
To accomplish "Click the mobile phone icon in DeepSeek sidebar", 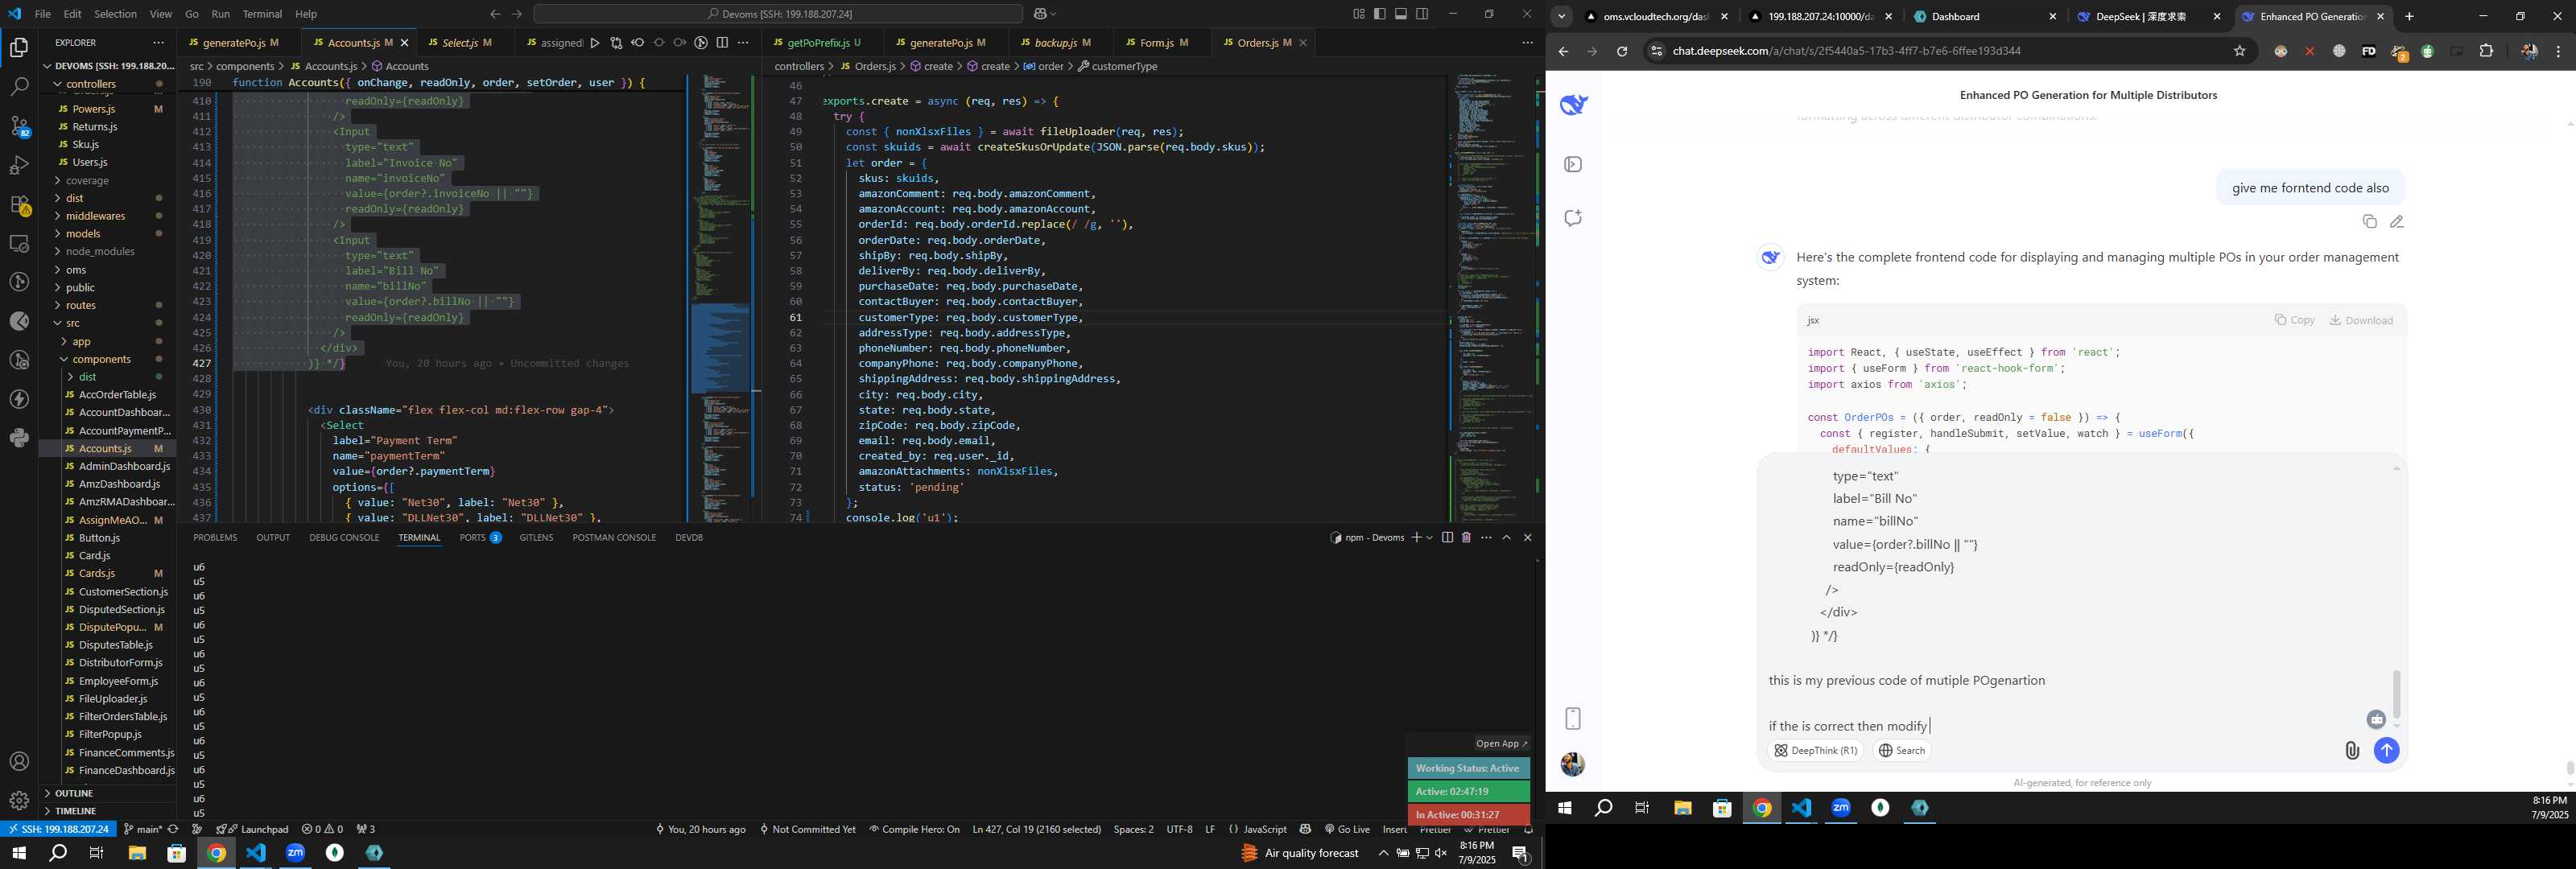I will pyautogui.click(x=1573, y=719).
